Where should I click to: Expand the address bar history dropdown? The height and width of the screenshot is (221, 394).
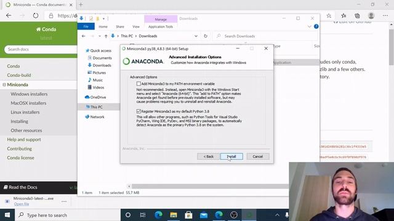(x=196, y=36)
